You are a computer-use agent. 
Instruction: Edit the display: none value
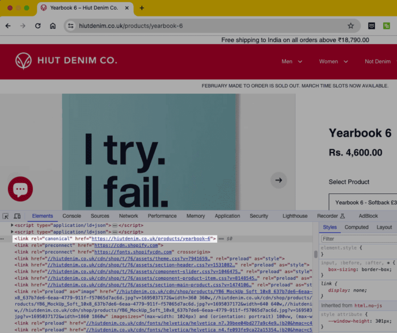coord(360,290)
